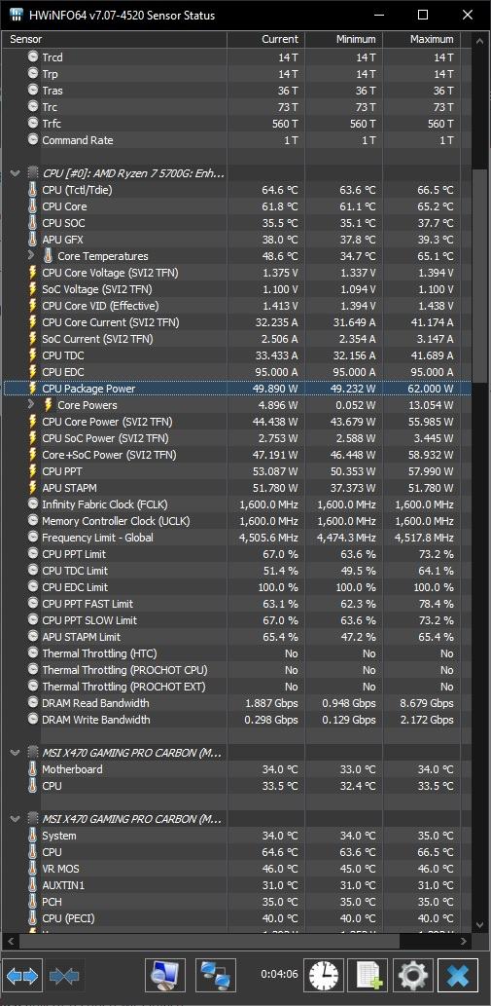Click the Current column header
Image resolution: width=491 pixels, height=1006 pixels.
pos(266,39)
